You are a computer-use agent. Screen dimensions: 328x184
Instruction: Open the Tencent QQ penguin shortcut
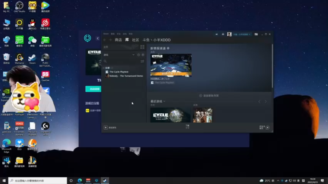[x=32, y=24]
